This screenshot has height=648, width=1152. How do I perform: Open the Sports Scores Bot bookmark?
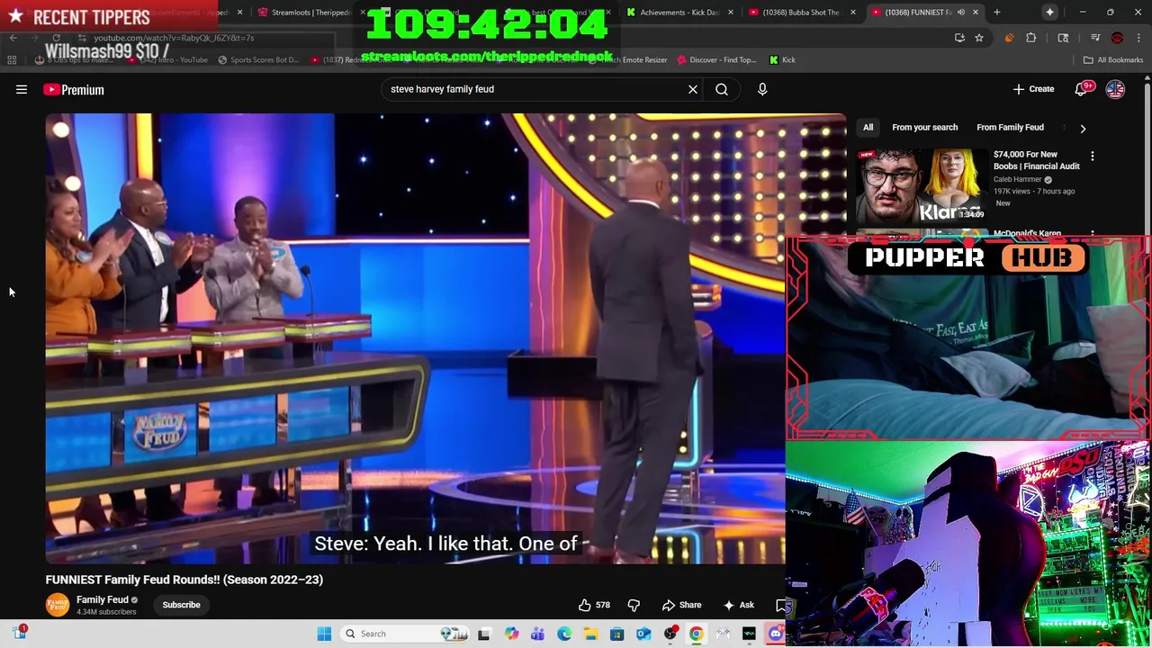point(257,59)
